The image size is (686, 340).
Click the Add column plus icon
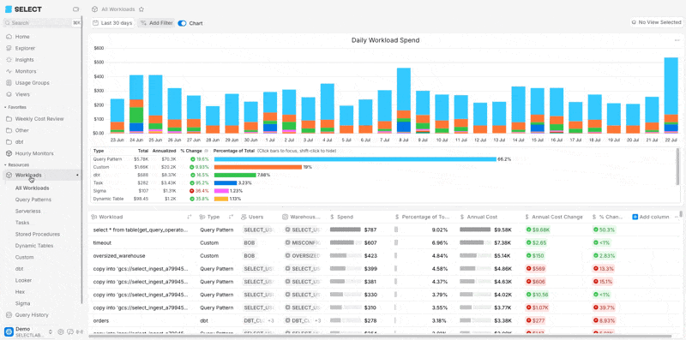(635, 217)
